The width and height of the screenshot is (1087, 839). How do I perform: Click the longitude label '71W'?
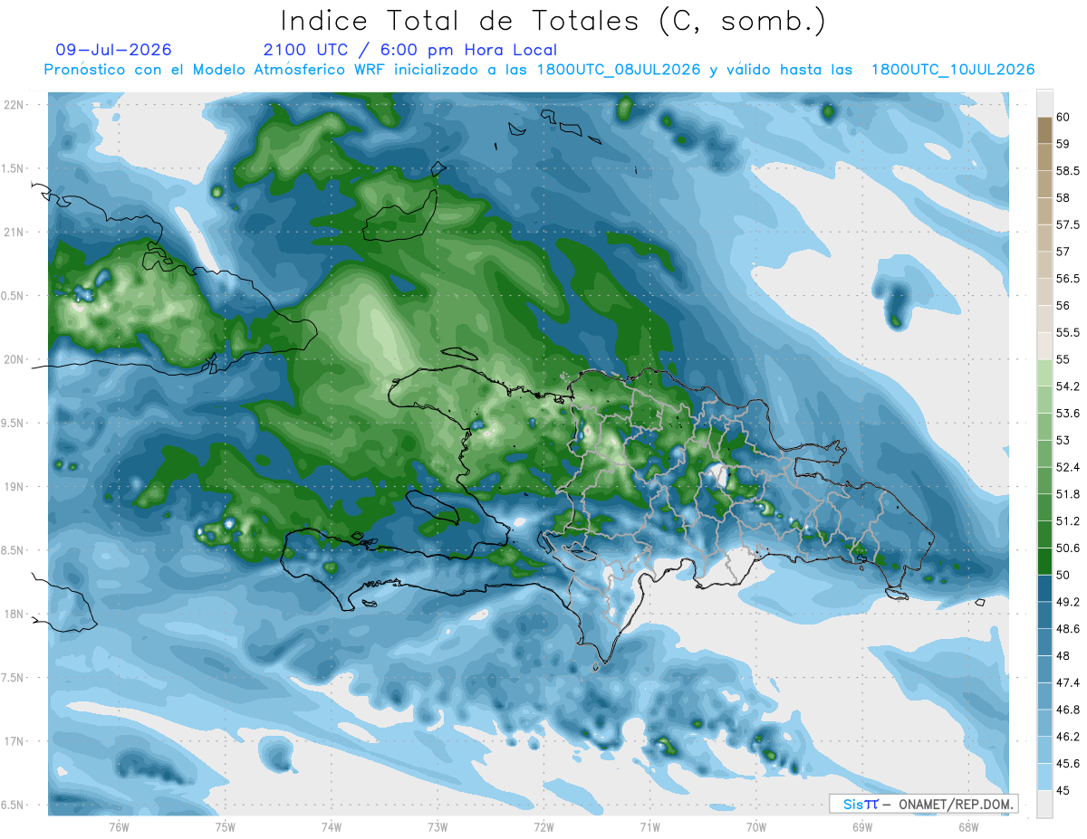(649, 826)
